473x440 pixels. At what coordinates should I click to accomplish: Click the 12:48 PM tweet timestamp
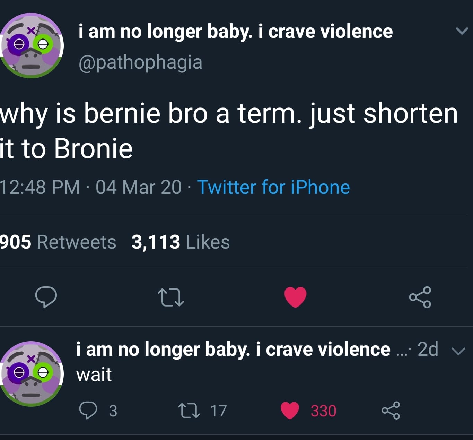40,187
